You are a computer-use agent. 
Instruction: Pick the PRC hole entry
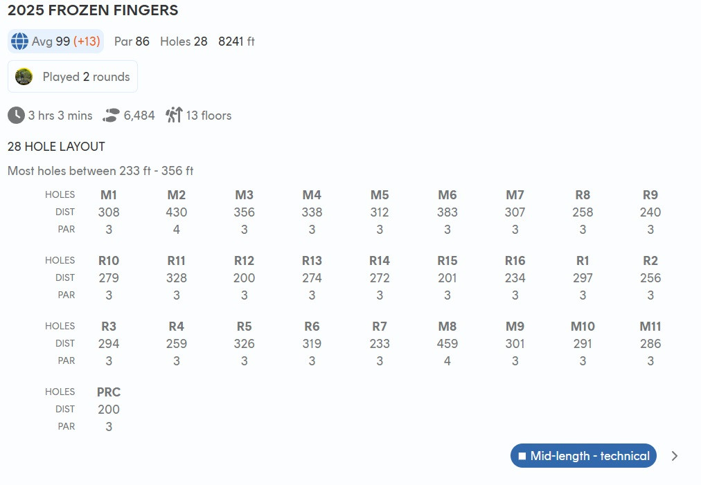109,392
